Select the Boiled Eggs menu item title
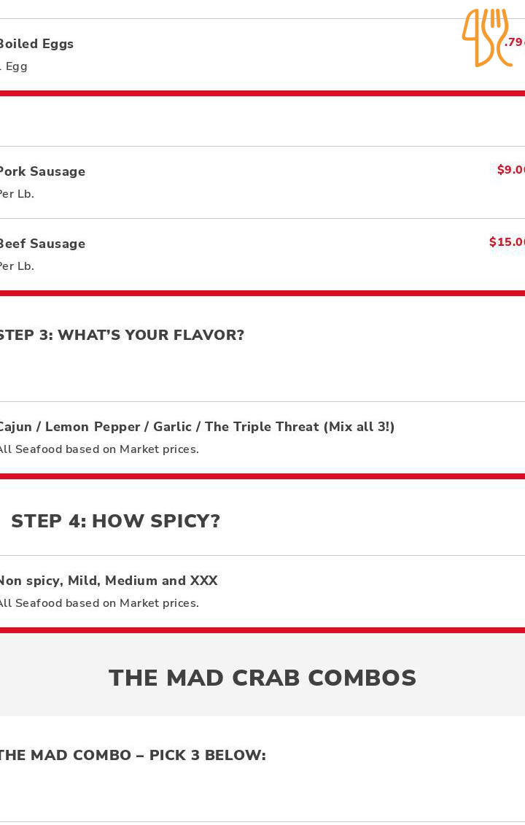Image resolution: width=525 pixels, height=825 pixels. [x=36, y=44]
